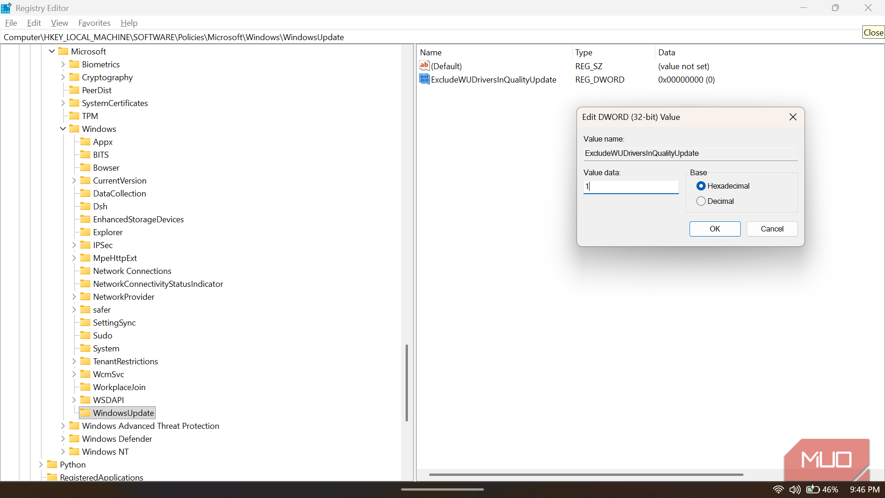Click the Type column header
This screenshot has height=498, width=885.
[614, 52]
